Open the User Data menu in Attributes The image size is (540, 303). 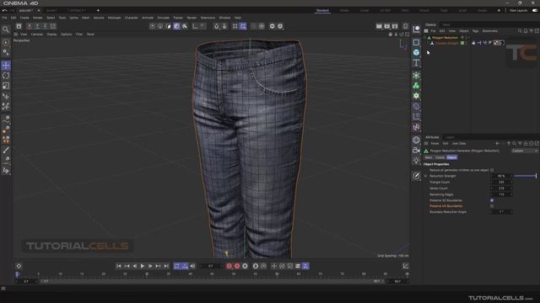[459, 143]
